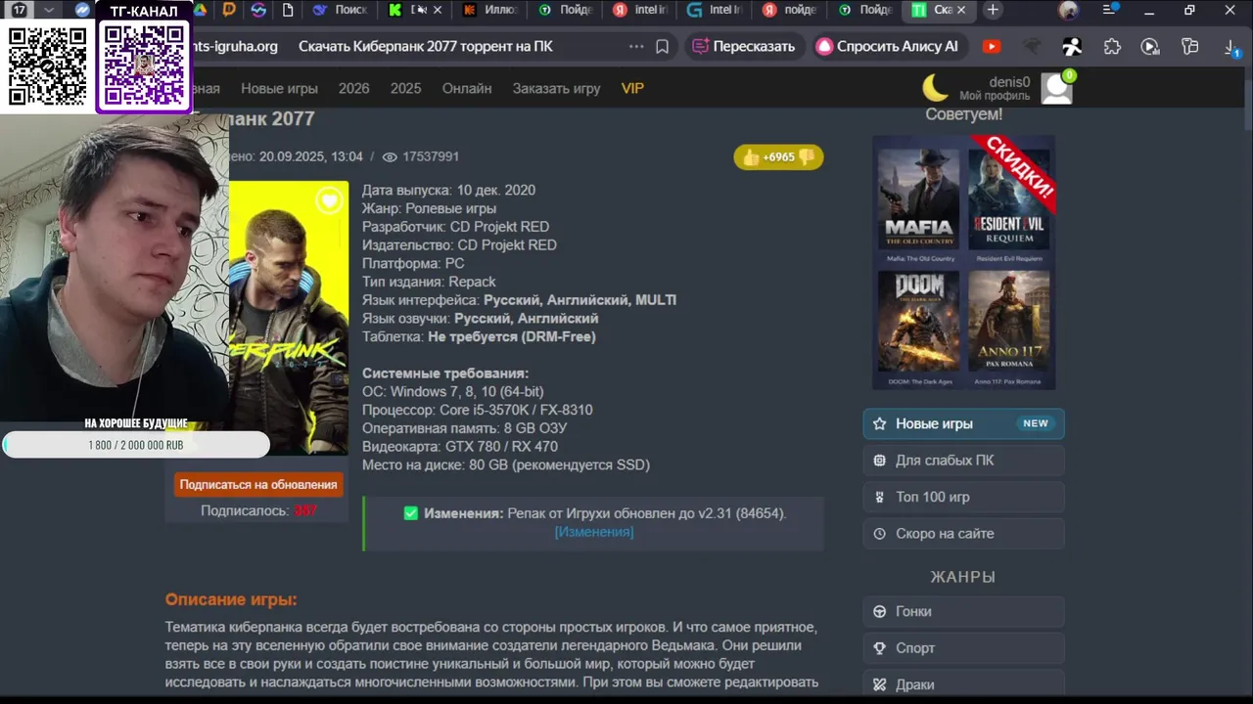Click the chip icon beside Для слабых ПК

[x=879, y=461]
